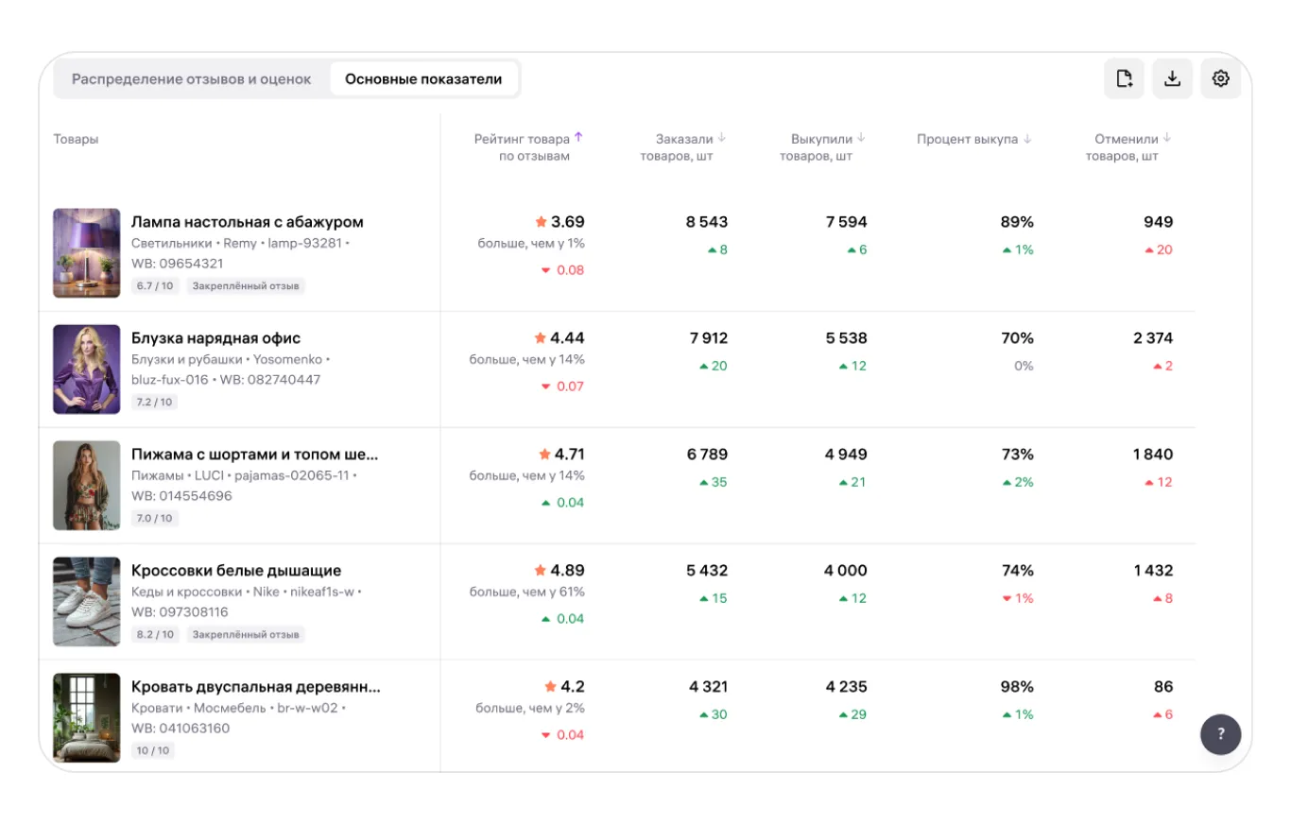Open Лампа настольная с абажуром product link
Viewport: 1291px width, 824px height.
(247, 222)
